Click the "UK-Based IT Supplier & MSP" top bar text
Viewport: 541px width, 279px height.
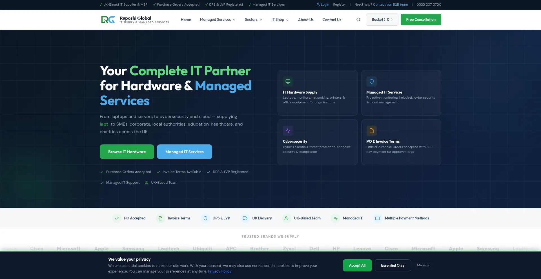(x=125, y=4)
